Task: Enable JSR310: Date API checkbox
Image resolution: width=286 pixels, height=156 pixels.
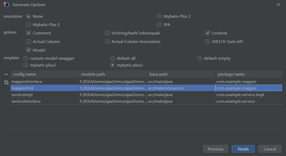Action: click(x=208, y=42)
